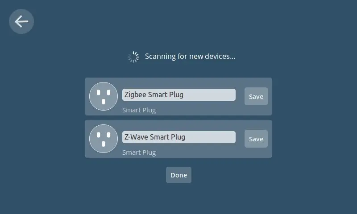Click the word 'Z-Wave' inside the name field
Screen dimensions: 357x214
[x=136, y=137]
